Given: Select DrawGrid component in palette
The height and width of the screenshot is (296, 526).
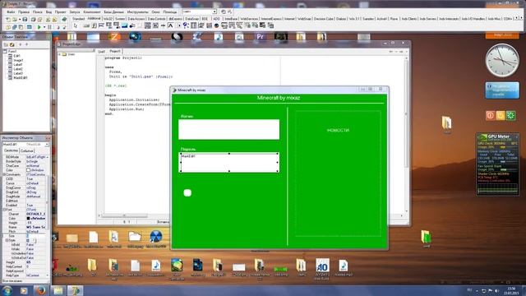Looking at the screenshot, I should (x=117, y=25).
